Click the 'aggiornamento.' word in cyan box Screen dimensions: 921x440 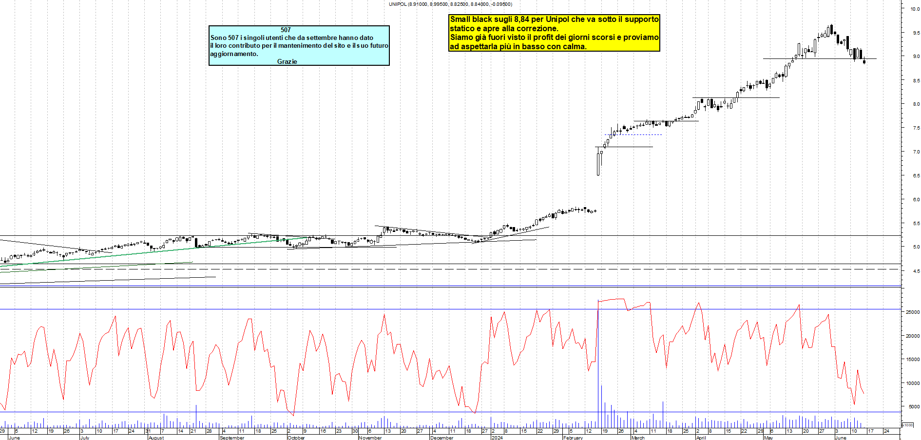234,54
